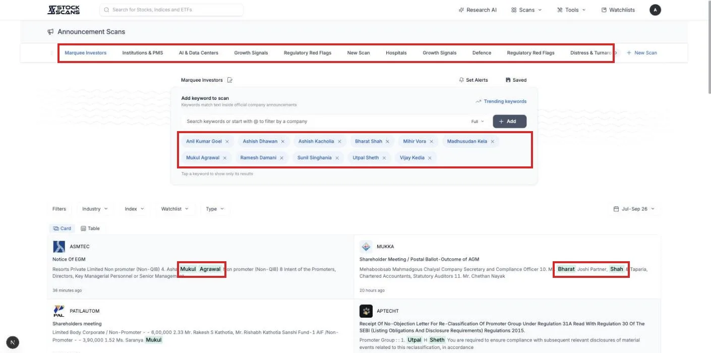
Task: Open the ASMTEC Notice Of EGM announcement
Action: [69, 260]
